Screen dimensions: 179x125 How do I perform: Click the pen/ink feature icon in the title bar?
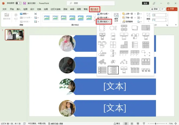(x=154, y=3)
